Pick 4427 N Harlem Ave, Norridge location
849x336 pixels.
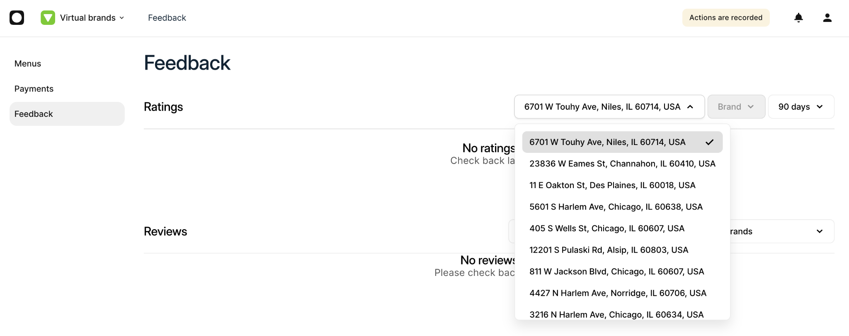click(x=622, y=293)
